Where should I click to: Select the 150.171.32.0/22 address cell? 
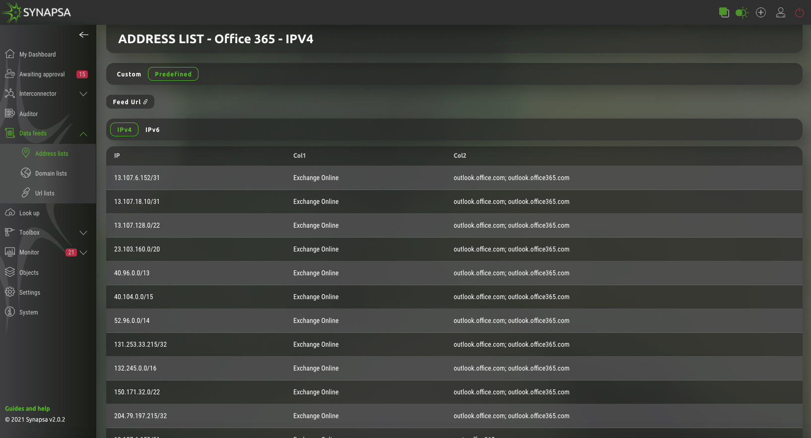tap(137, 392)
